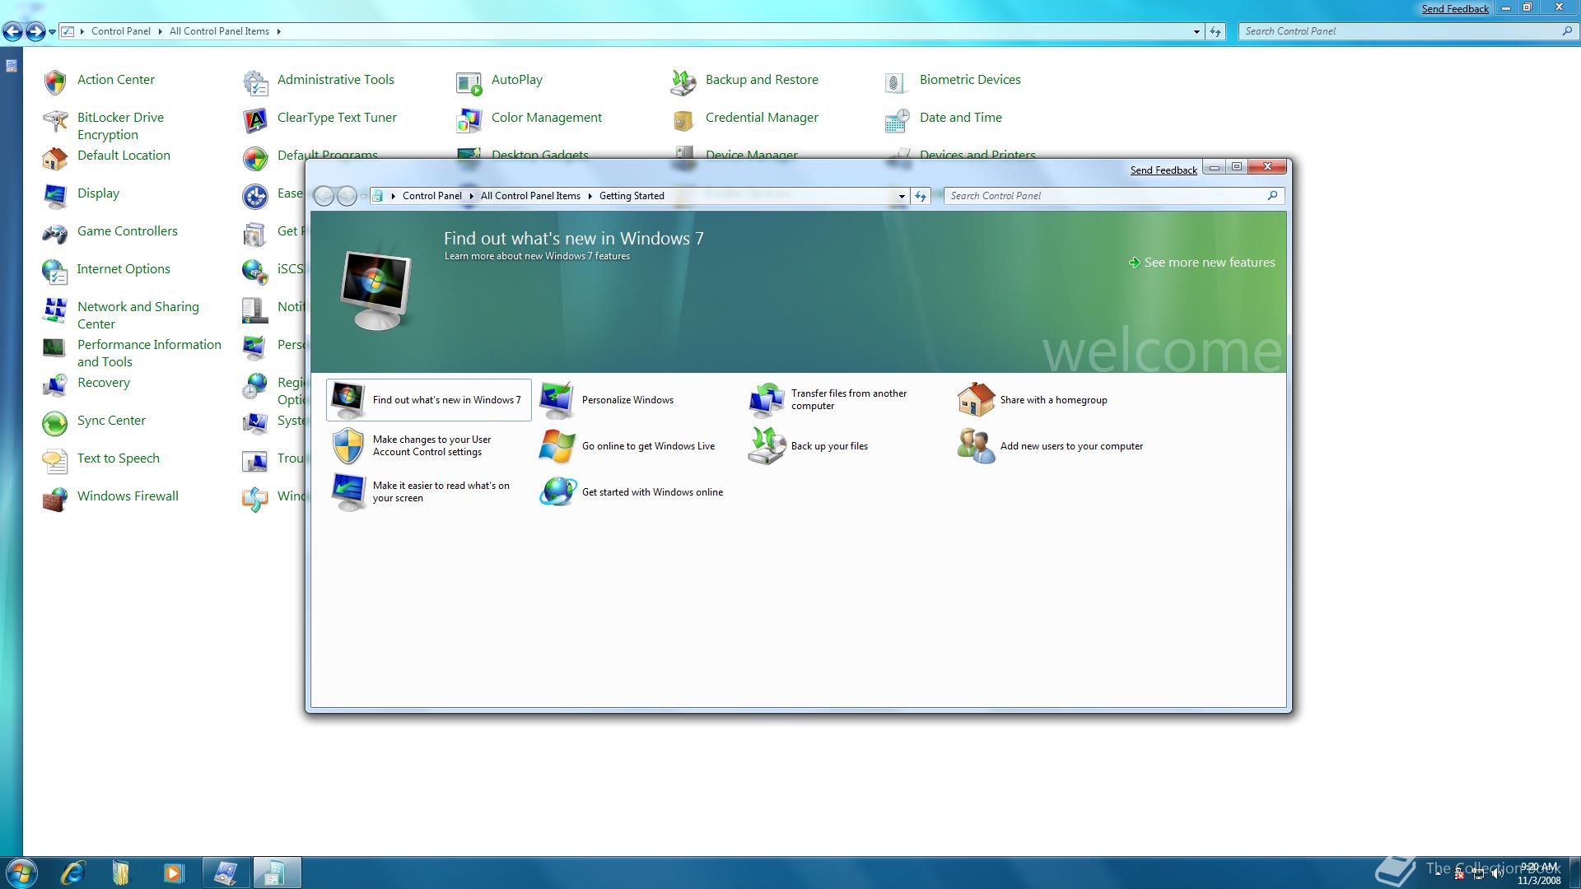Open the BitLocker Drive Encryption icon

(x=55, y=121)
